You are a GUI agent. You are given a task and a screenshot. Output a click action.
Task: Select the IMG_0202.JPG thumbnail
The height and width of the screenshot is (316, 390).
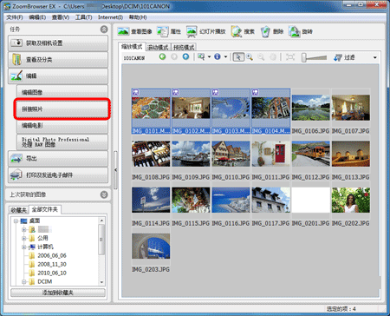pyautogui.click(x=351, y=206)
